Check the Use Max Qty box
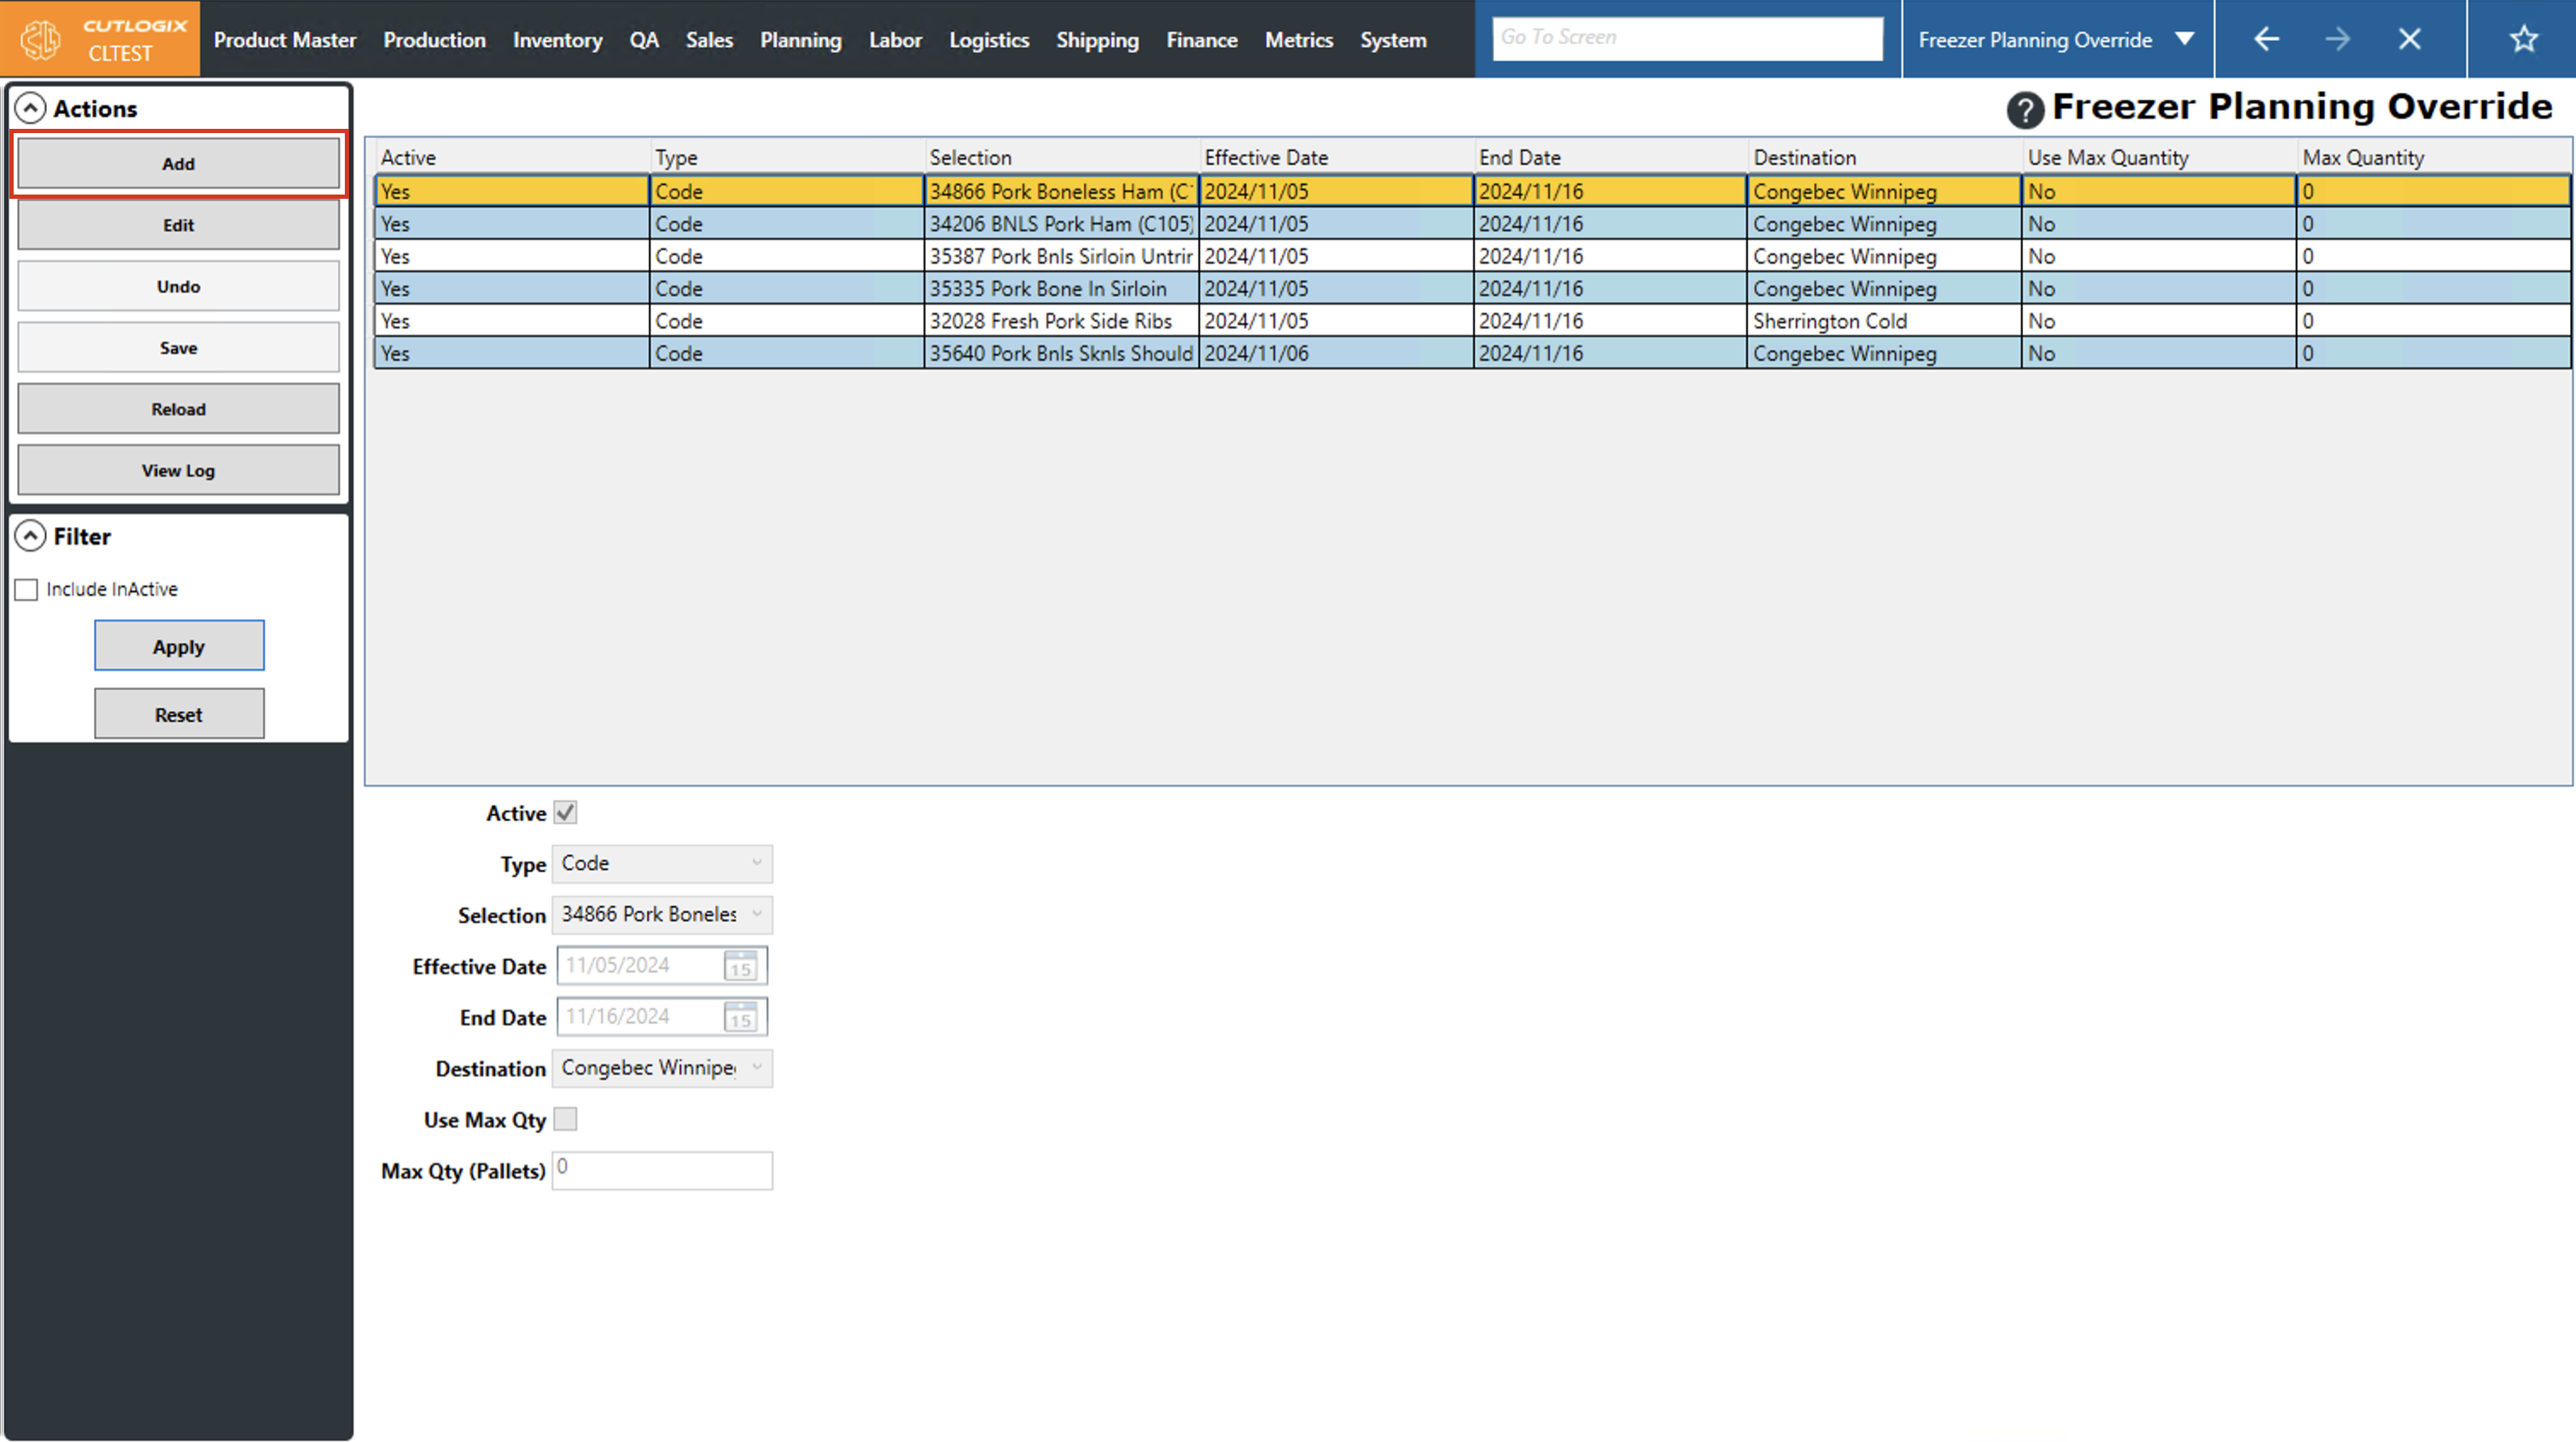Image resolution: width=2576 pixels, height=1442 pixels. coord(565,1120)
